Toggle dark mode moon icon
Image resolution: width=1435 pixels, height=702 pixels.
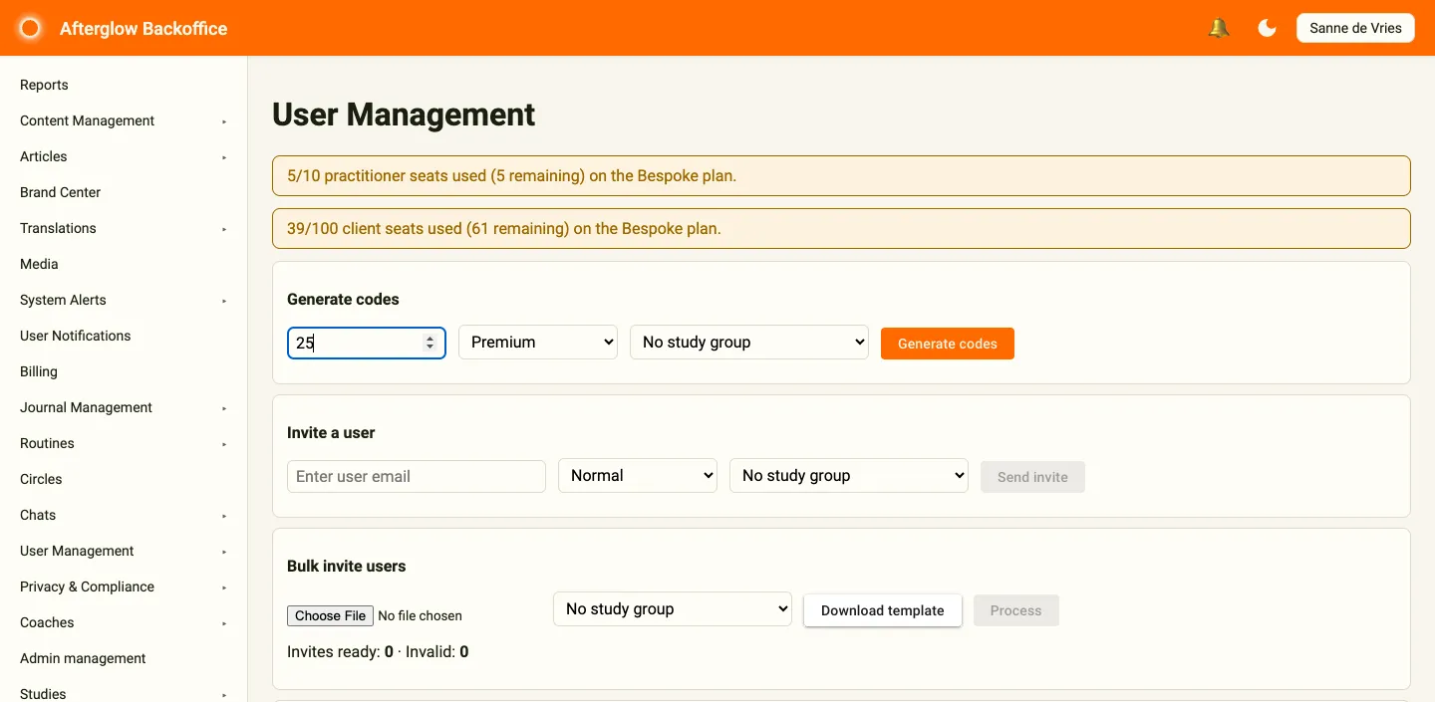(x=1267, y=28)
